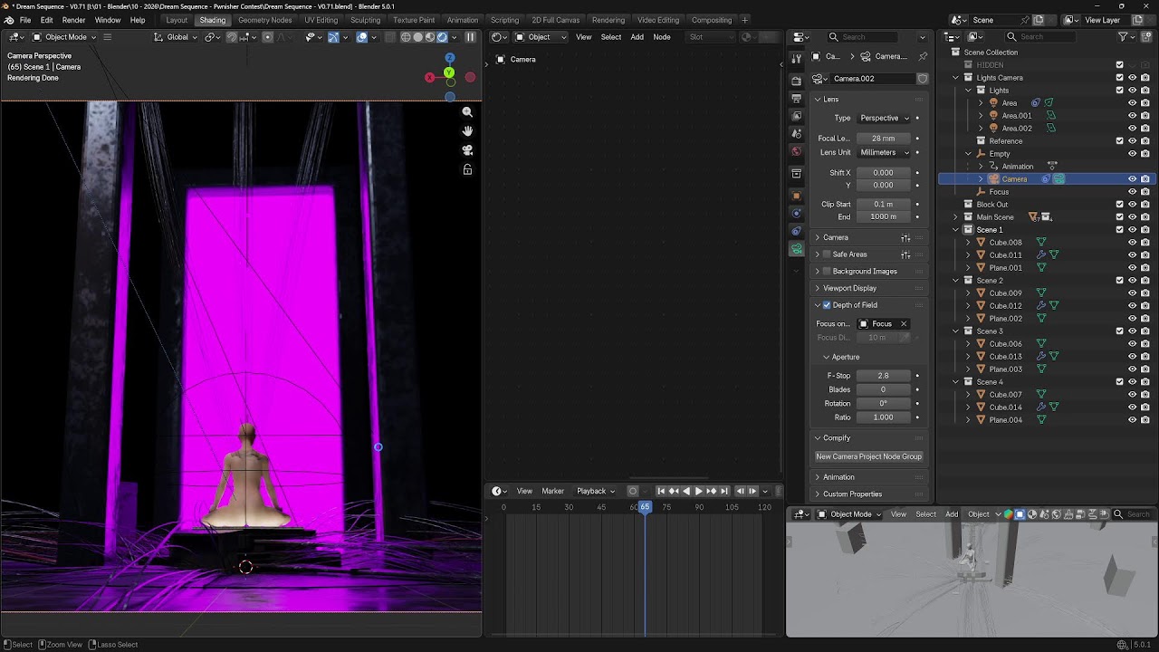Click the lock camera to view icon
This screenshot has width=1159, height=652.
coord(467,169)
